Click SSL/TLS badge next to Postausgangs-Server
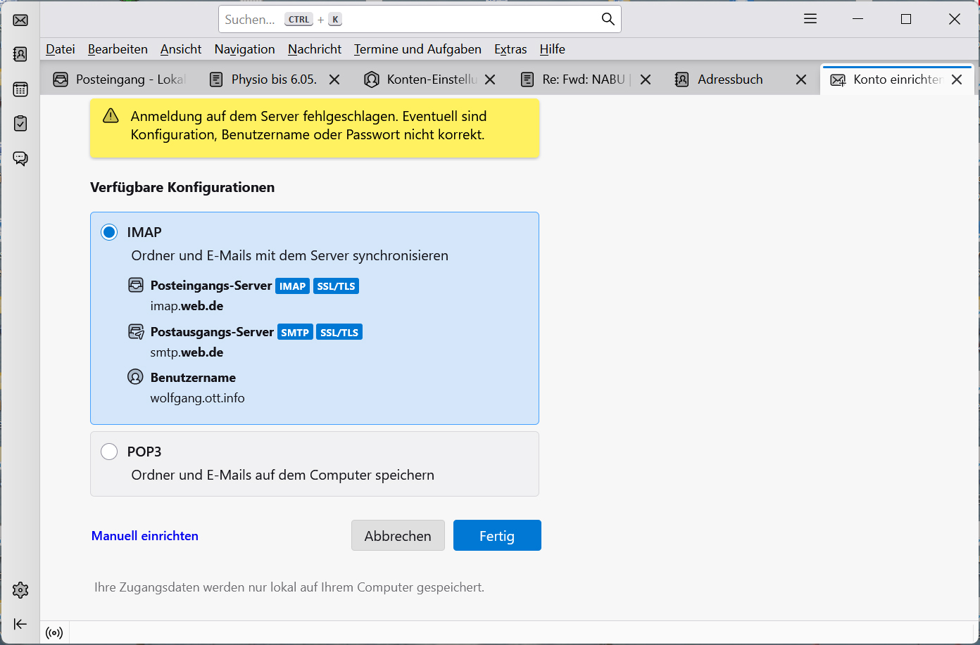This screenshot has height=645, width=980. [x=339, y=333]
